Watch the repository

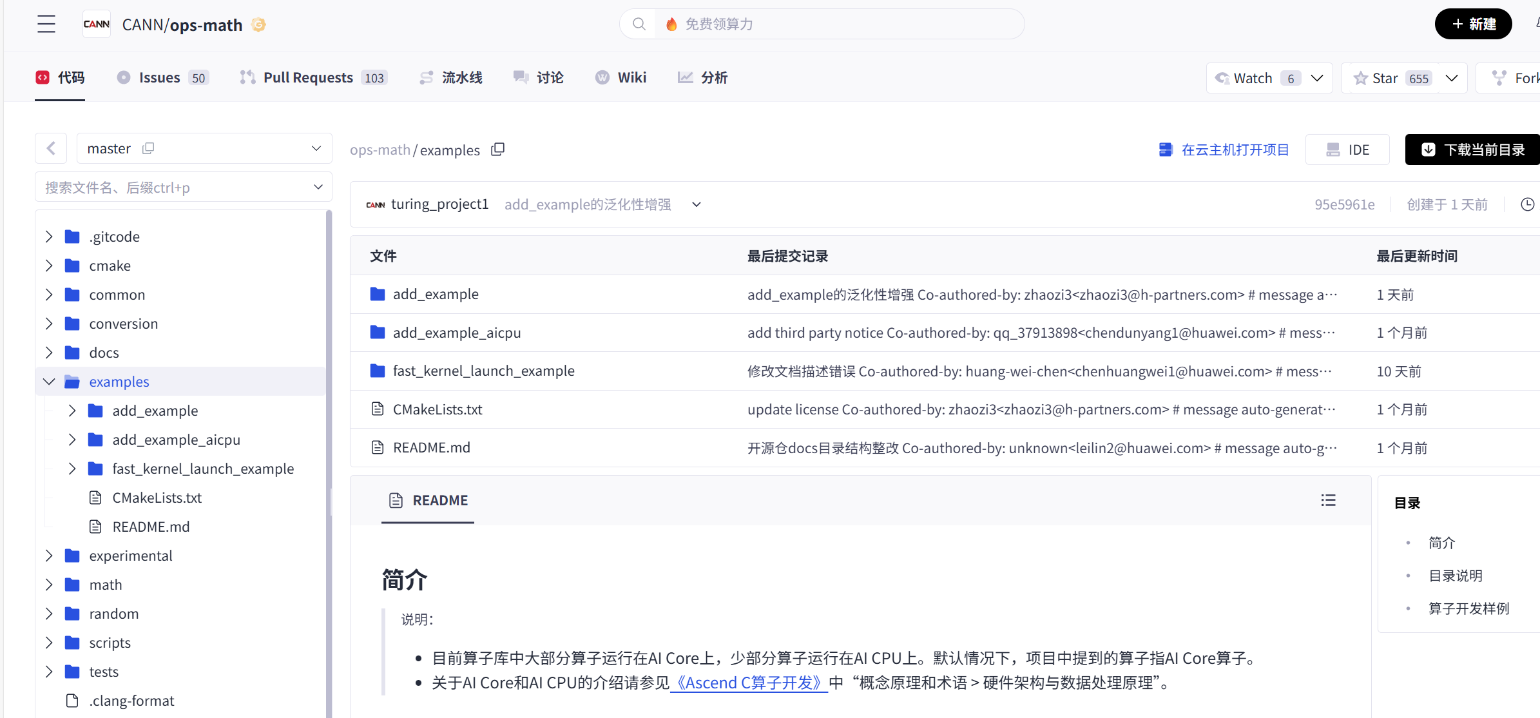1252,78
